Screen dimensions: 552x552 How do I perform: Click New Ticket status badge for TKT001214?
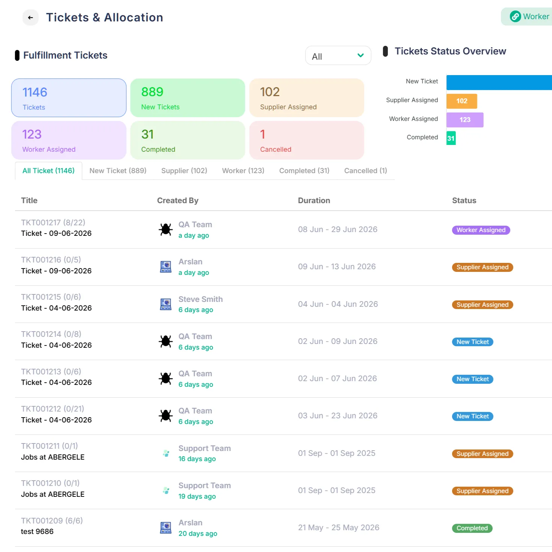click(x=473, y=342)
